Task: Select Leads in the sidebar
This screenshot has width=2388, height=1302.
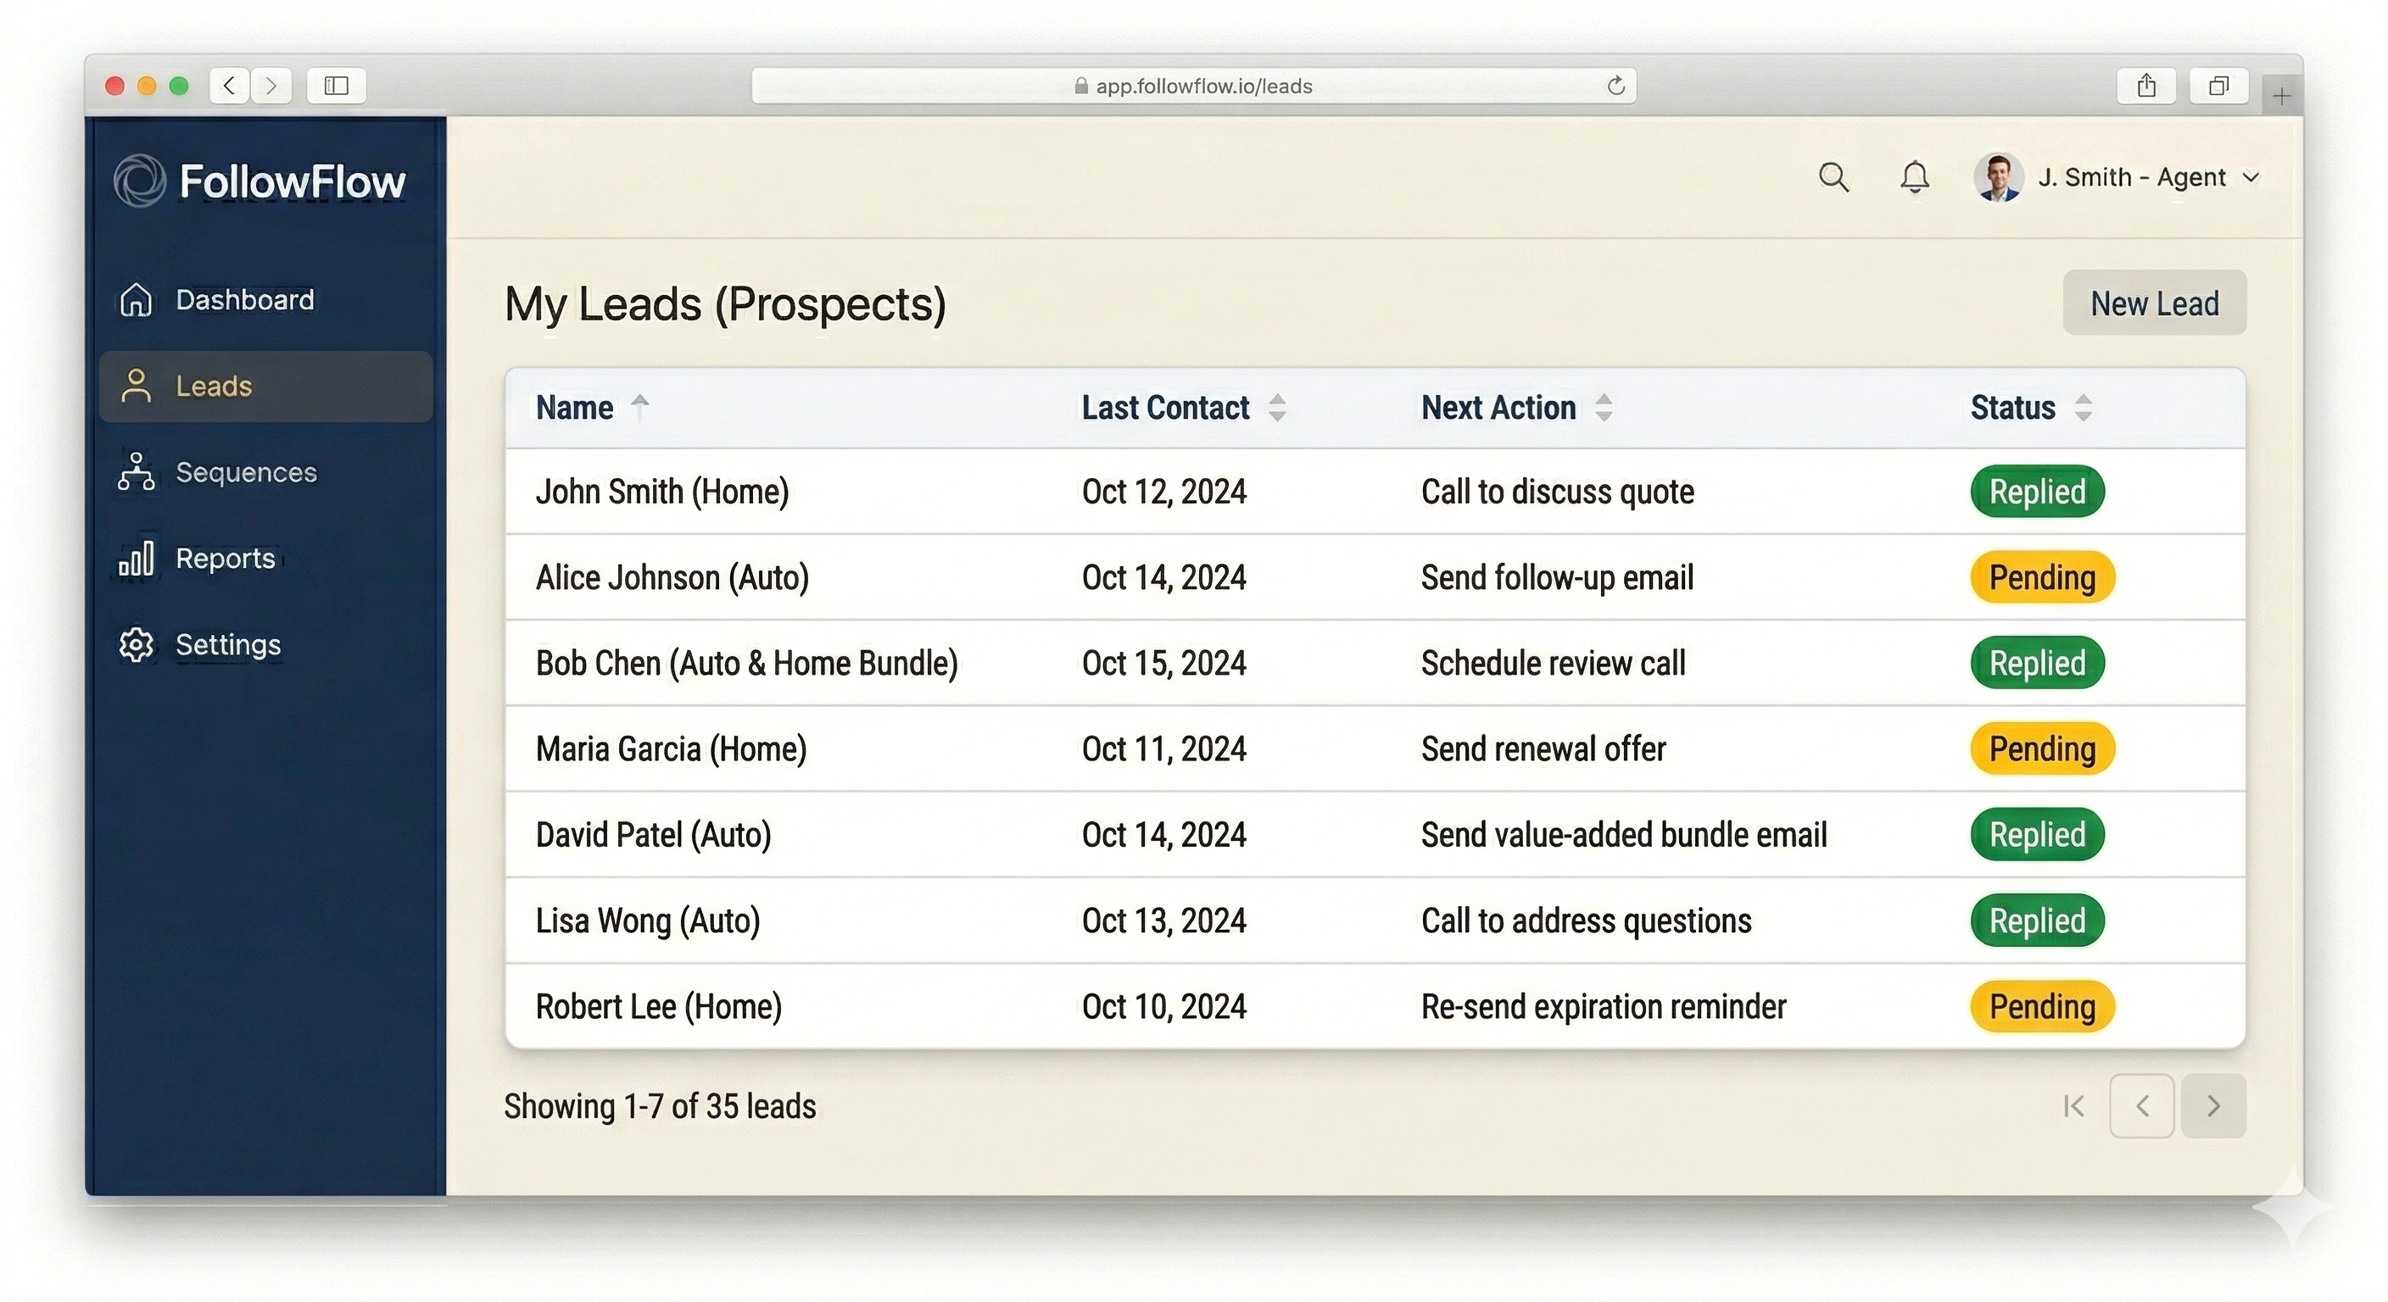Action: [266, 386]
